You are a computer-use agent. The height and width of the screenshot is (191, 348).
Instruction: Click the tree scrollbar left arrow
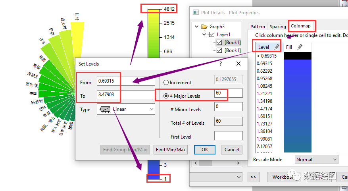[196, 163]
